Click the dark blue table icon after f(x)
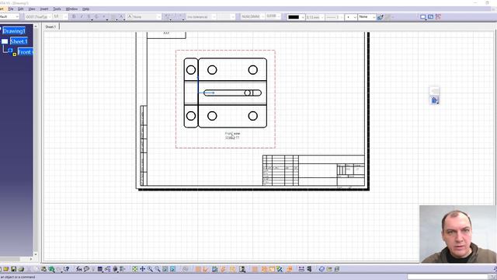Screen dimensions: 497x280 coord(100,269)
